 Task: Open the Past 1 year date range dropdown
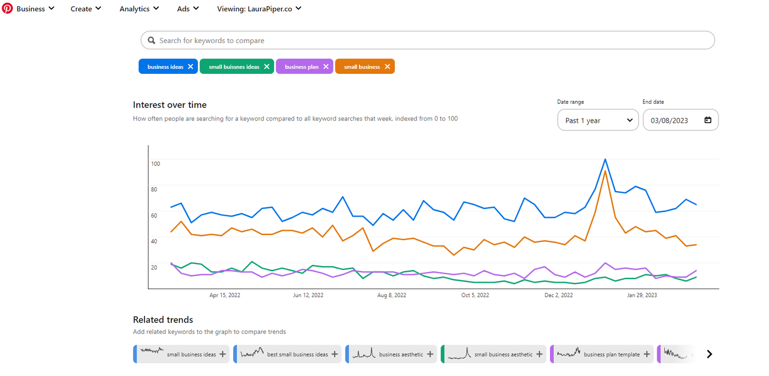coord(597,120)
